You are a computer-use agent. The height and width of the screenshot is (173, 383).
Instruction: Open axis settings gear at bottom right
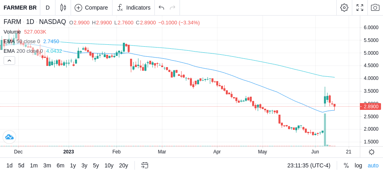(x=371, y=152)
